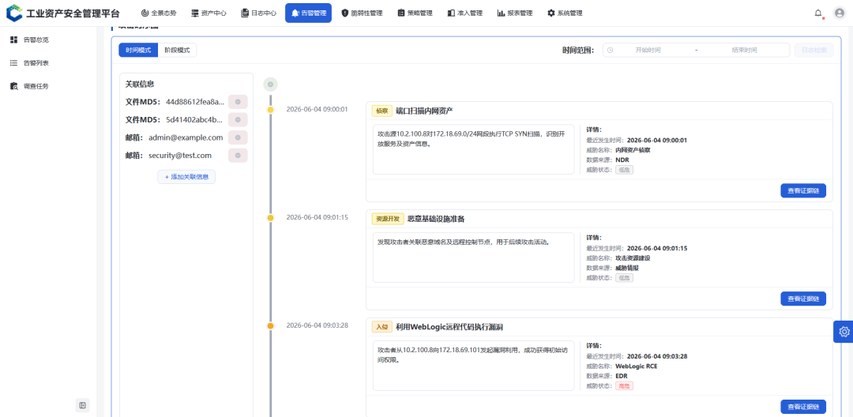Remove the security@test.com entry
The height and width of the screenshot is (417, 853).
click(x=238, y=156)
